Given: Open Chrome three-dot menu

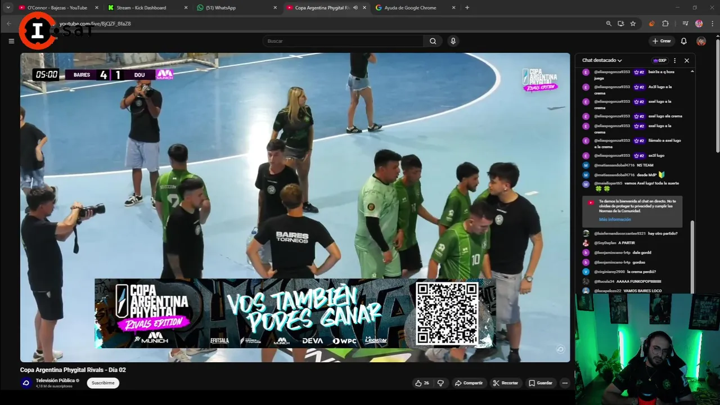Looking at the screenshot, I should tap(711, 24).
